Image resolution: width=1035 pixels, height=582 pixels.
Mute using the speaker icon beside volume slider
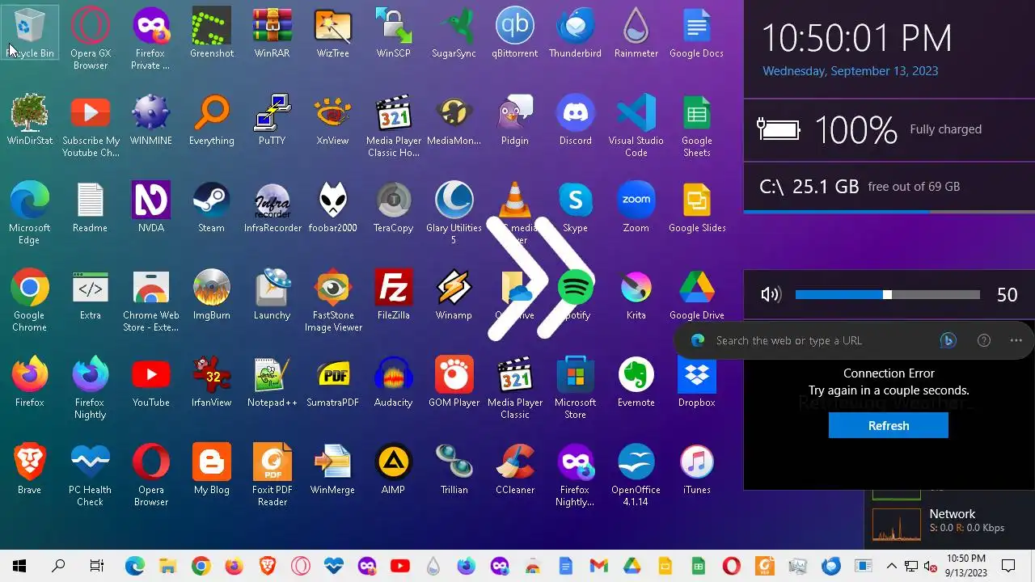771,294
